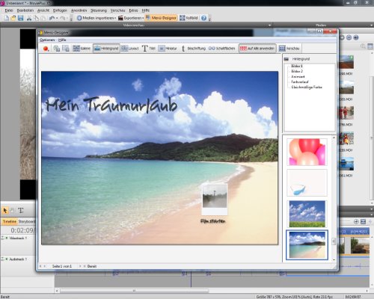Choose the Titel text tool

(x=149, y=49)
